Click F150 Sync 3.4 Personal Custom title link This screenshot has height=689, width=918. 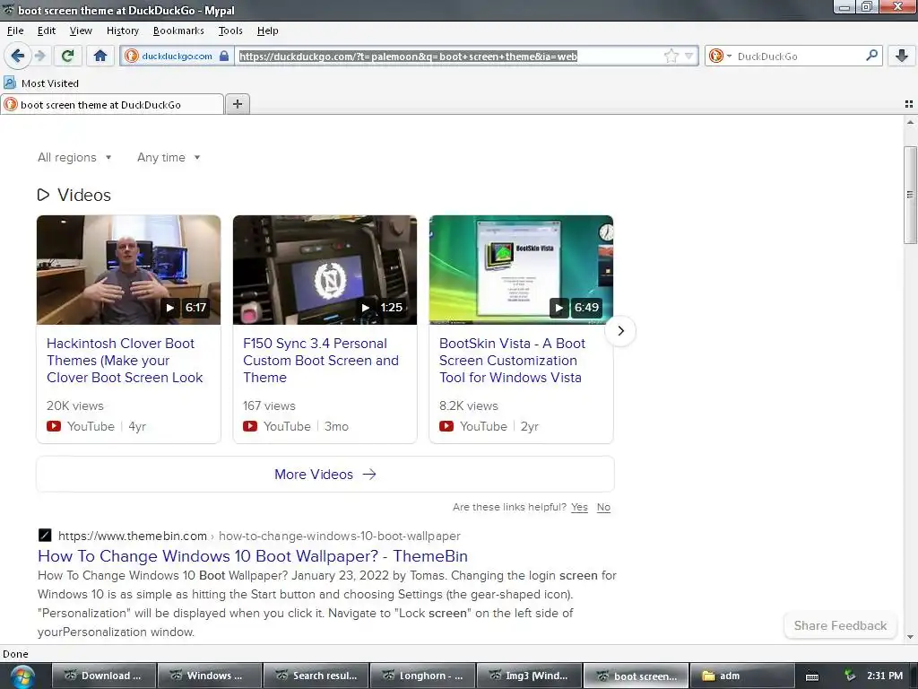tap(321, 361)
